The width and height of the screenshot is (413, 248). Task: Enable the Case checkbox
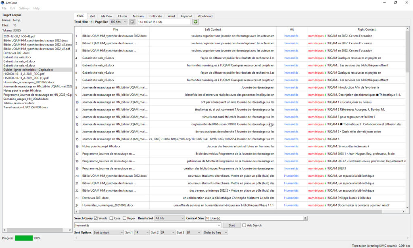click(x=112, y=218)
